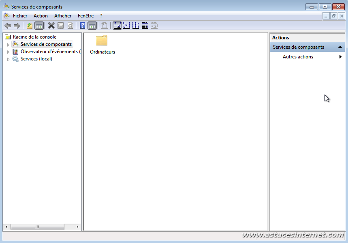Open the Ordinateurs folder icon

coord(102,41)
